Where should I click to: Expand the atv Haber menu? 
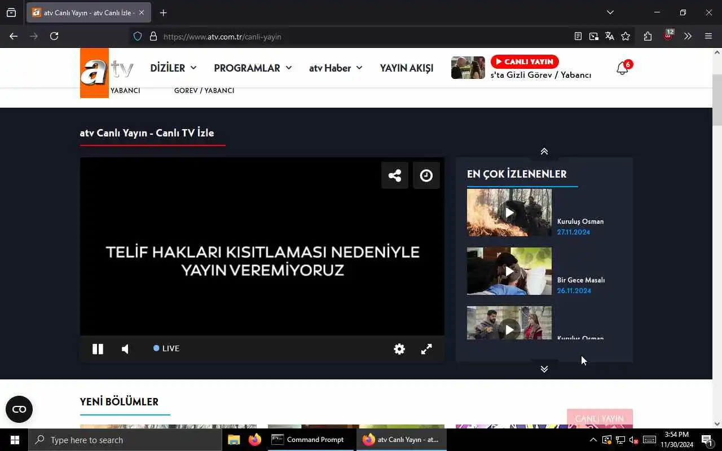coord(336,68)
